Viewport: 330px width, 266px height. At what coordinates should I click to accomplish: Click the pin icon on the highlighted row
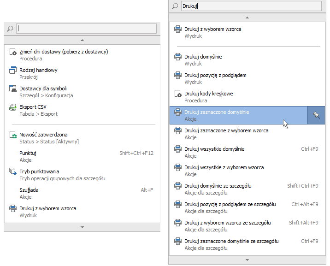tap(316, 115)
